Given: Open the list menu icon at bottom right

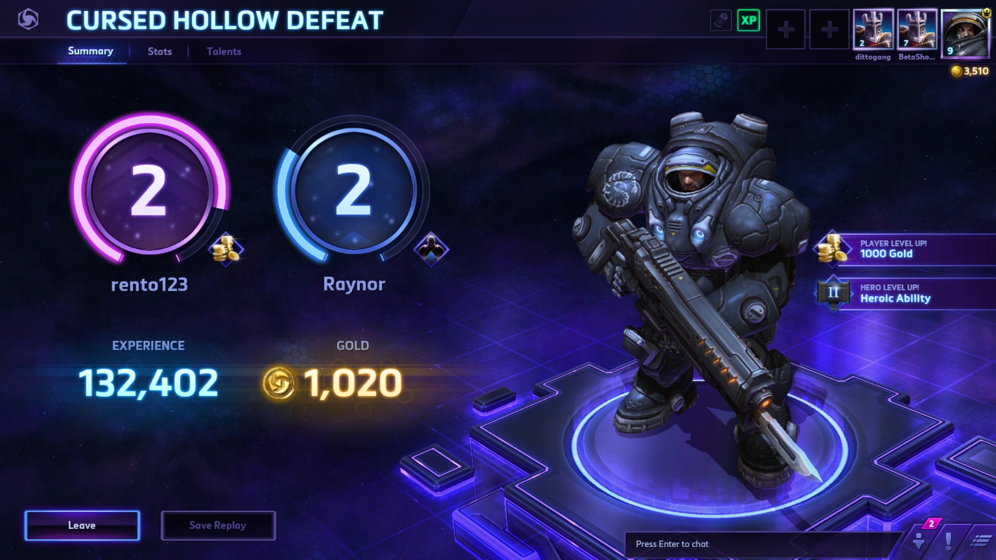Looking at the screenshot, I should click(980, 541).
